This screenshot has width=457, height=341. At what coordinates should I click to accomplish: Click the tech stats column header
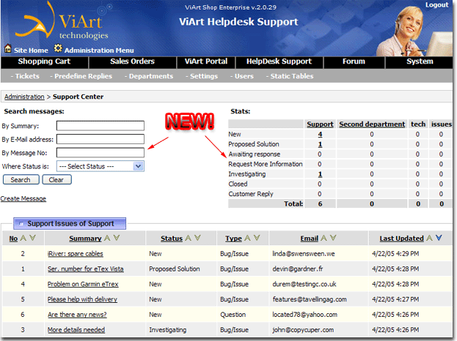coord(418,124)
